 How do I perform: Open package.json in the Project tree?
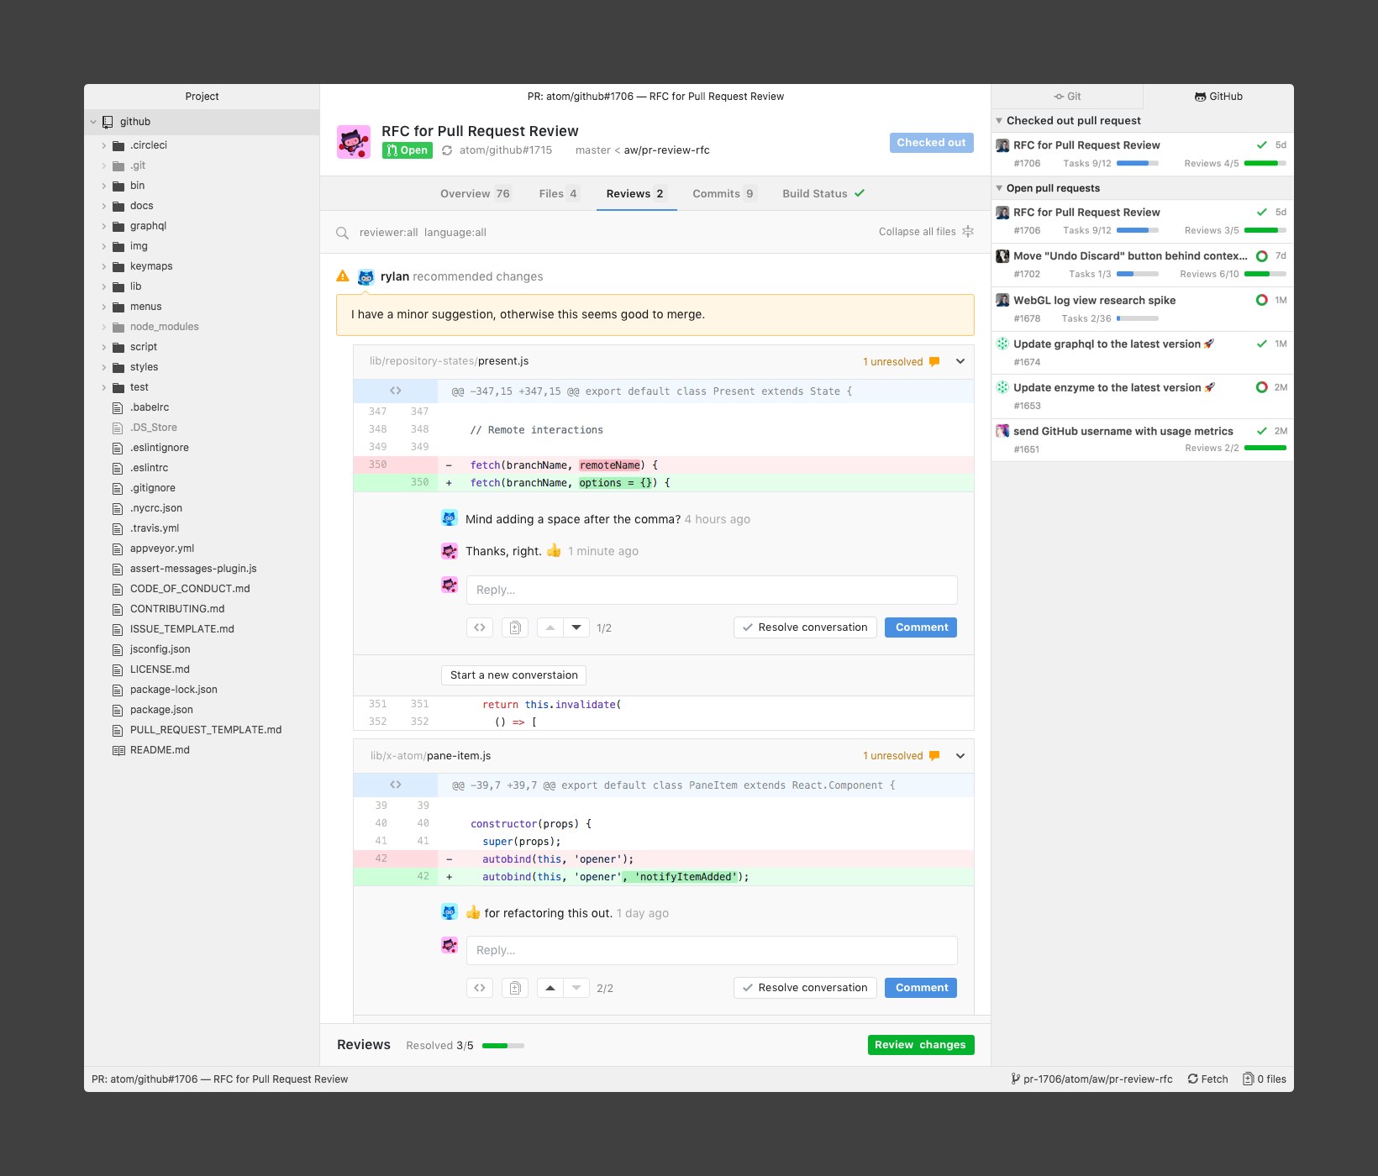pyautogui.click(x=161, y=710)
